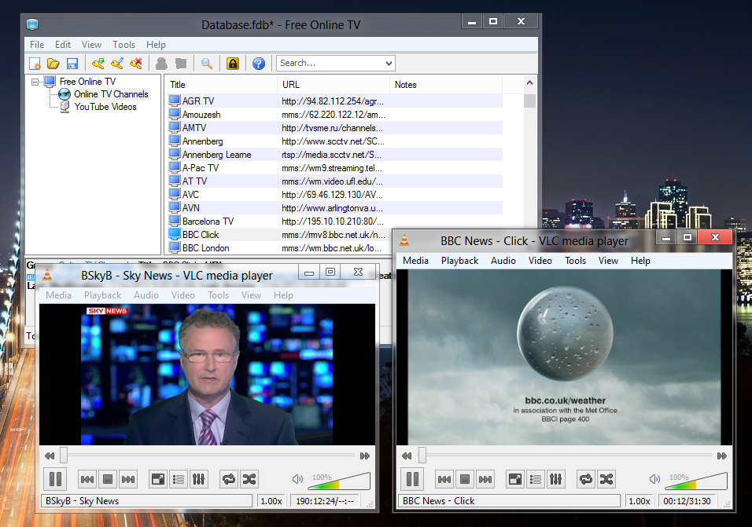Click the magnifying glass find icon

click(206, 64)
